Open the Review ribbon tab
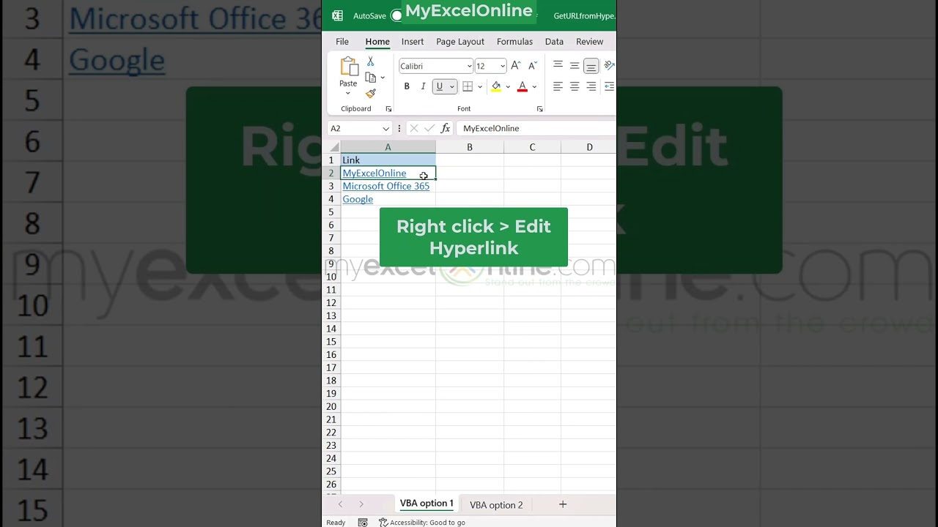938x527 pixels. [589, 42]
